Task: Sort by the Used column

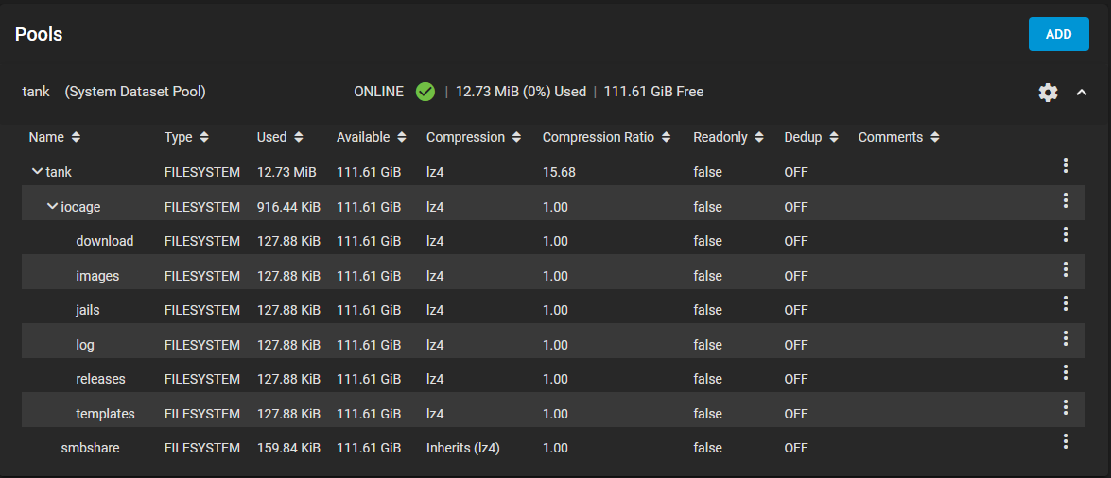Action: [280, 137]
